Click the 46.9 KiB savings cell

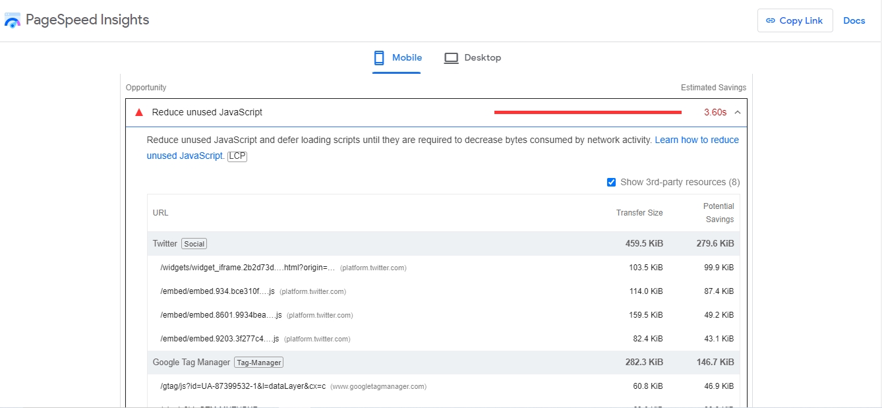pos(719,386)
